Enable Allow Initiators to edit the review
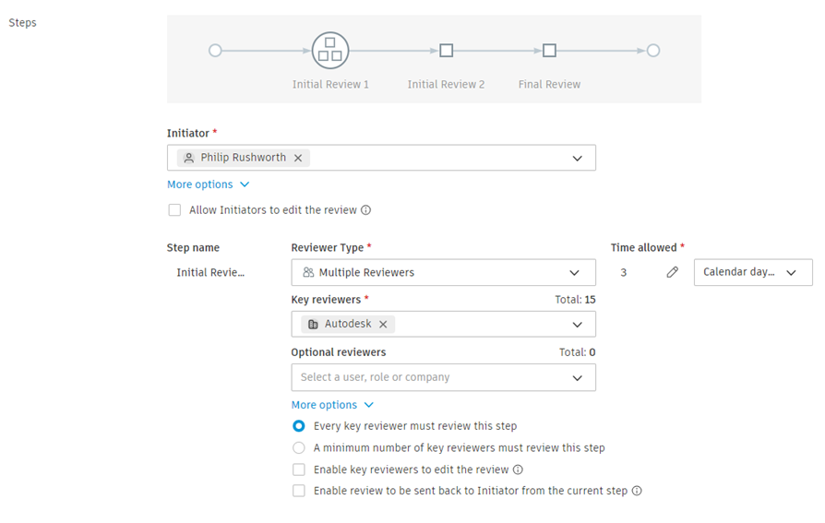The width and height of the screenshot is (825, 523). (x=174, y=210)
